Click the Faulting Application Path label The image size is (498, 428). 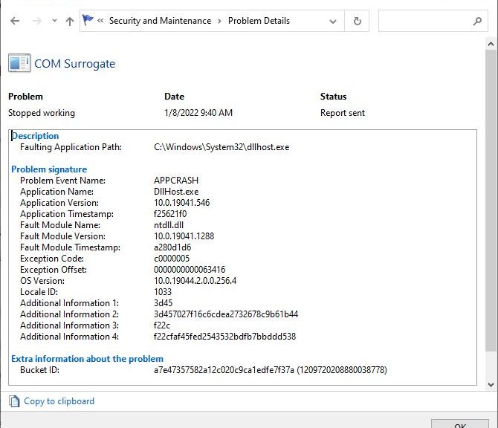click(x=71, y=147)
